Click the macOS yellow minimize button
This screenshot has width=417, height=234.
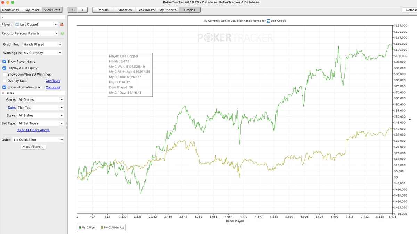(8, 2)
